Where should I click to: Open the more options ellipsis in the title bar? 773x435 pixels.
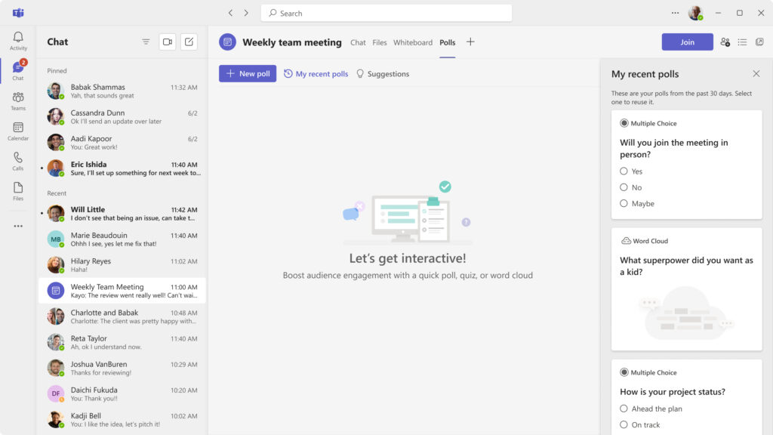(x=675, y=13)
